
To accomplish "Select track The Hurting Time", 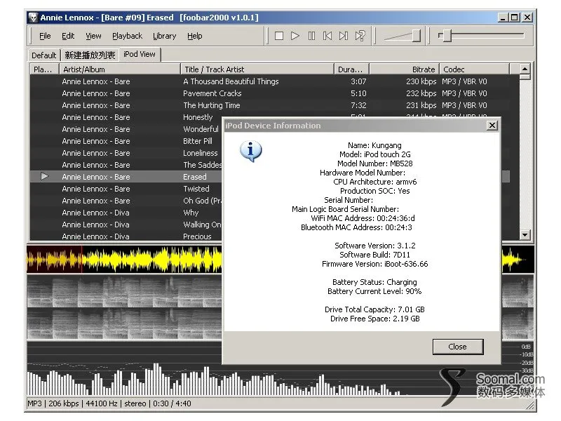I will (212, 105).
